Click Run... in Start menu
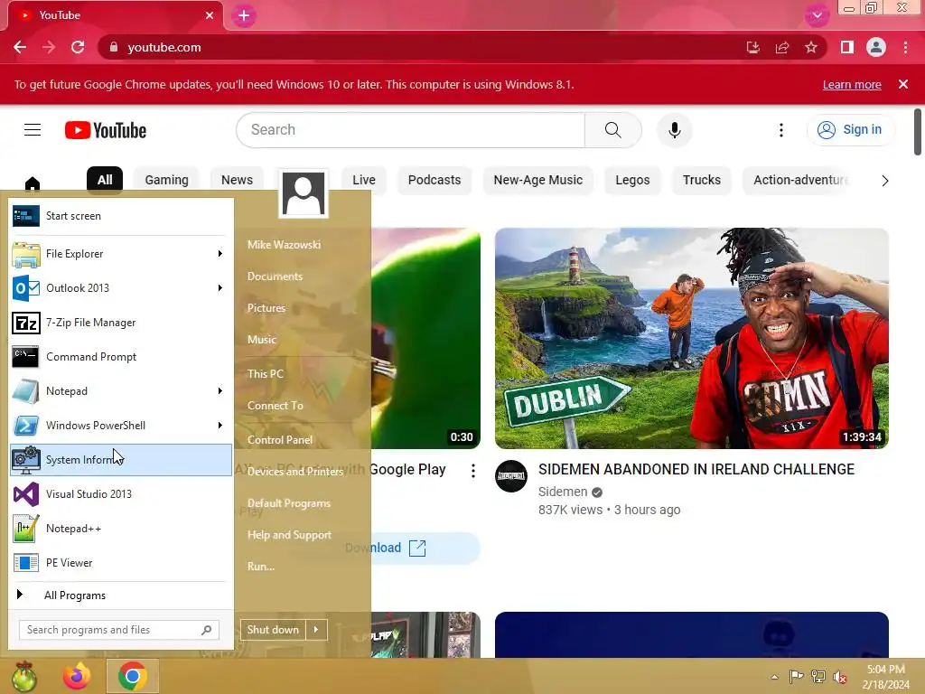 click(x=261, y=567)
